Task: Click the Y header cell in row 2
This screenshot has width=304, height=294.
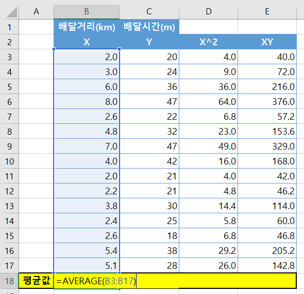Action: pyautogui.click(x=149, y=42)
